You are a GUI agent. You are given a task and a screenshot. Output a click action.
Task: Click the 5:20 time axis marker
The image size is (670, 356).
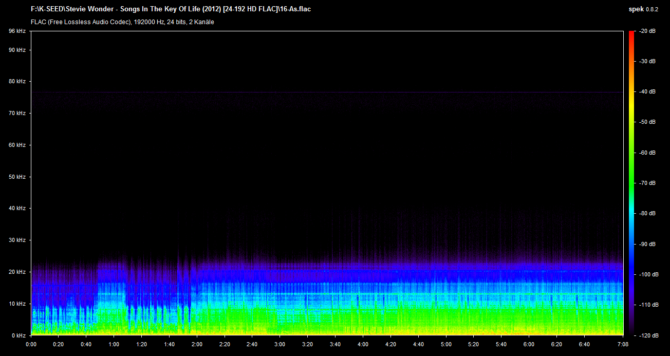tap(473, 344)
